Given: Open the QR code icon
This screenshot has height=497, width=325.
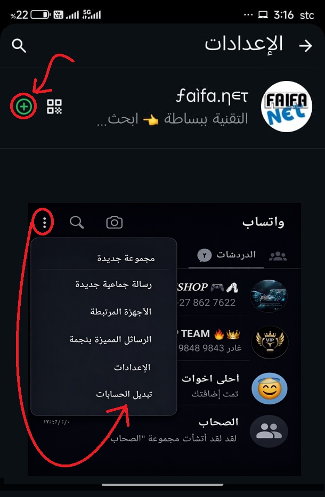Looking at the screenshot, I should pos(54,107).
